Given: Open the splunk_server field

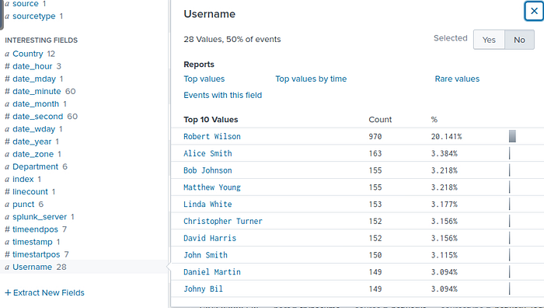Looking at the screenshot, I should (40, 217).
